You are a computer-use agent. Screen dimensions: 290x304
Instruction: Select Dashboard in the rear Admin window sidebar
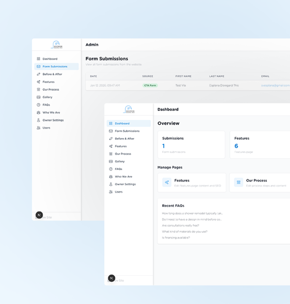(x=50, y=59)
